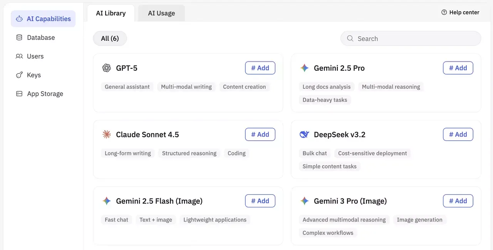Click the Coding tag under Claude Sonnet 4.5

(236, 153)
